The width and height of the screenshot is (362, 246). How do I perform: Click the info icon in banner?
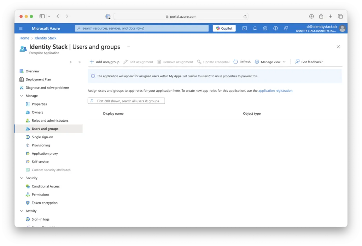pyautogui.click(x=93, y=76)
